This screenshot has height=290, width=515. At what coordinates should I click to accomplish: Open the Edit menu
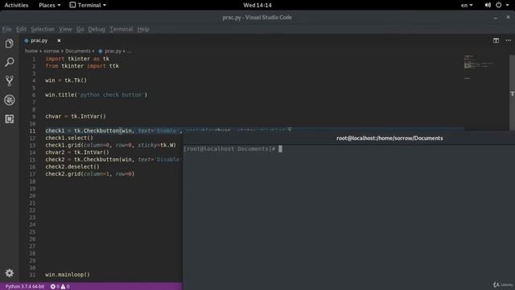click(x=22, y=29)
